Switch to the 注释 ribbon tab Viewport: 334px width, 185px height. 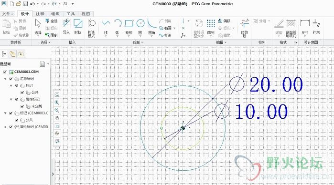pos(40,14)
